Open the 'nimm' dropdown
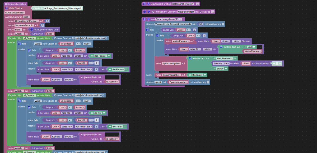The width and height of the screenshot is (317, 153). pos(225,41)
